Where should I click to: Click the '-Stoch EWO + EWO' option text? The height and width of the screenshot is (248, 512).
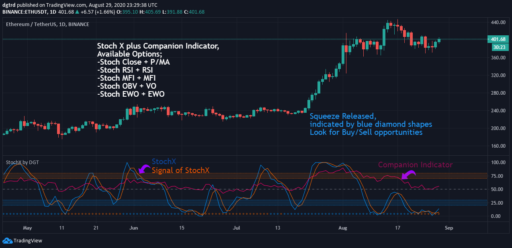131,94
